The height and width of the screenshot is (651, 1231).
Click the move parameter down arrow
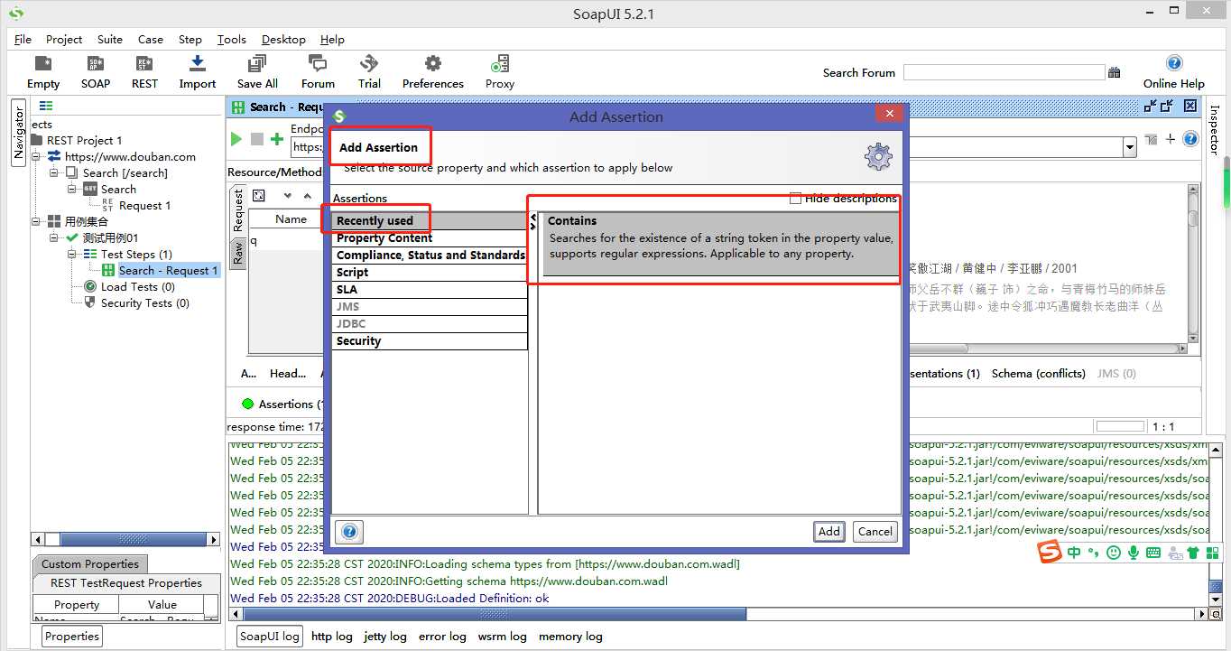288,195
